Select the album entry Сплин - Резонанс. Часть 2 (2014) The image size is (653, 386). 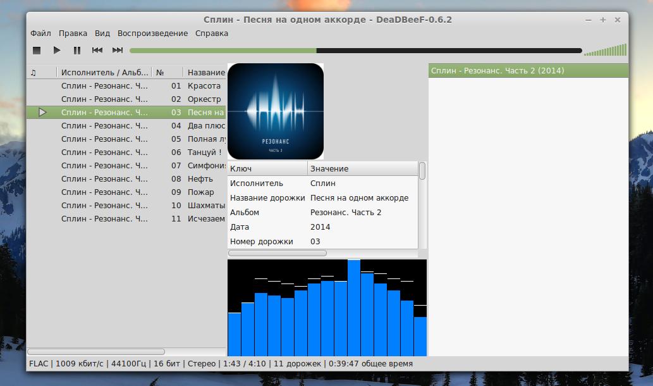497,70
